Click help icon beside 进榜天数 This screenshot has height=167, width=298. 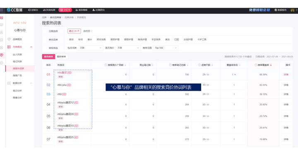coord(199,65)
